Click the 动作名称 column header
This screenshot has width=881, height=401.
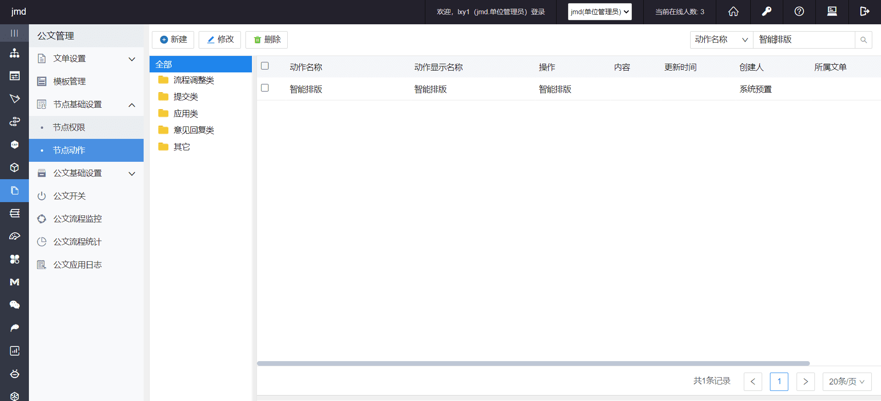pyautogui.click(x=306, y=67)
